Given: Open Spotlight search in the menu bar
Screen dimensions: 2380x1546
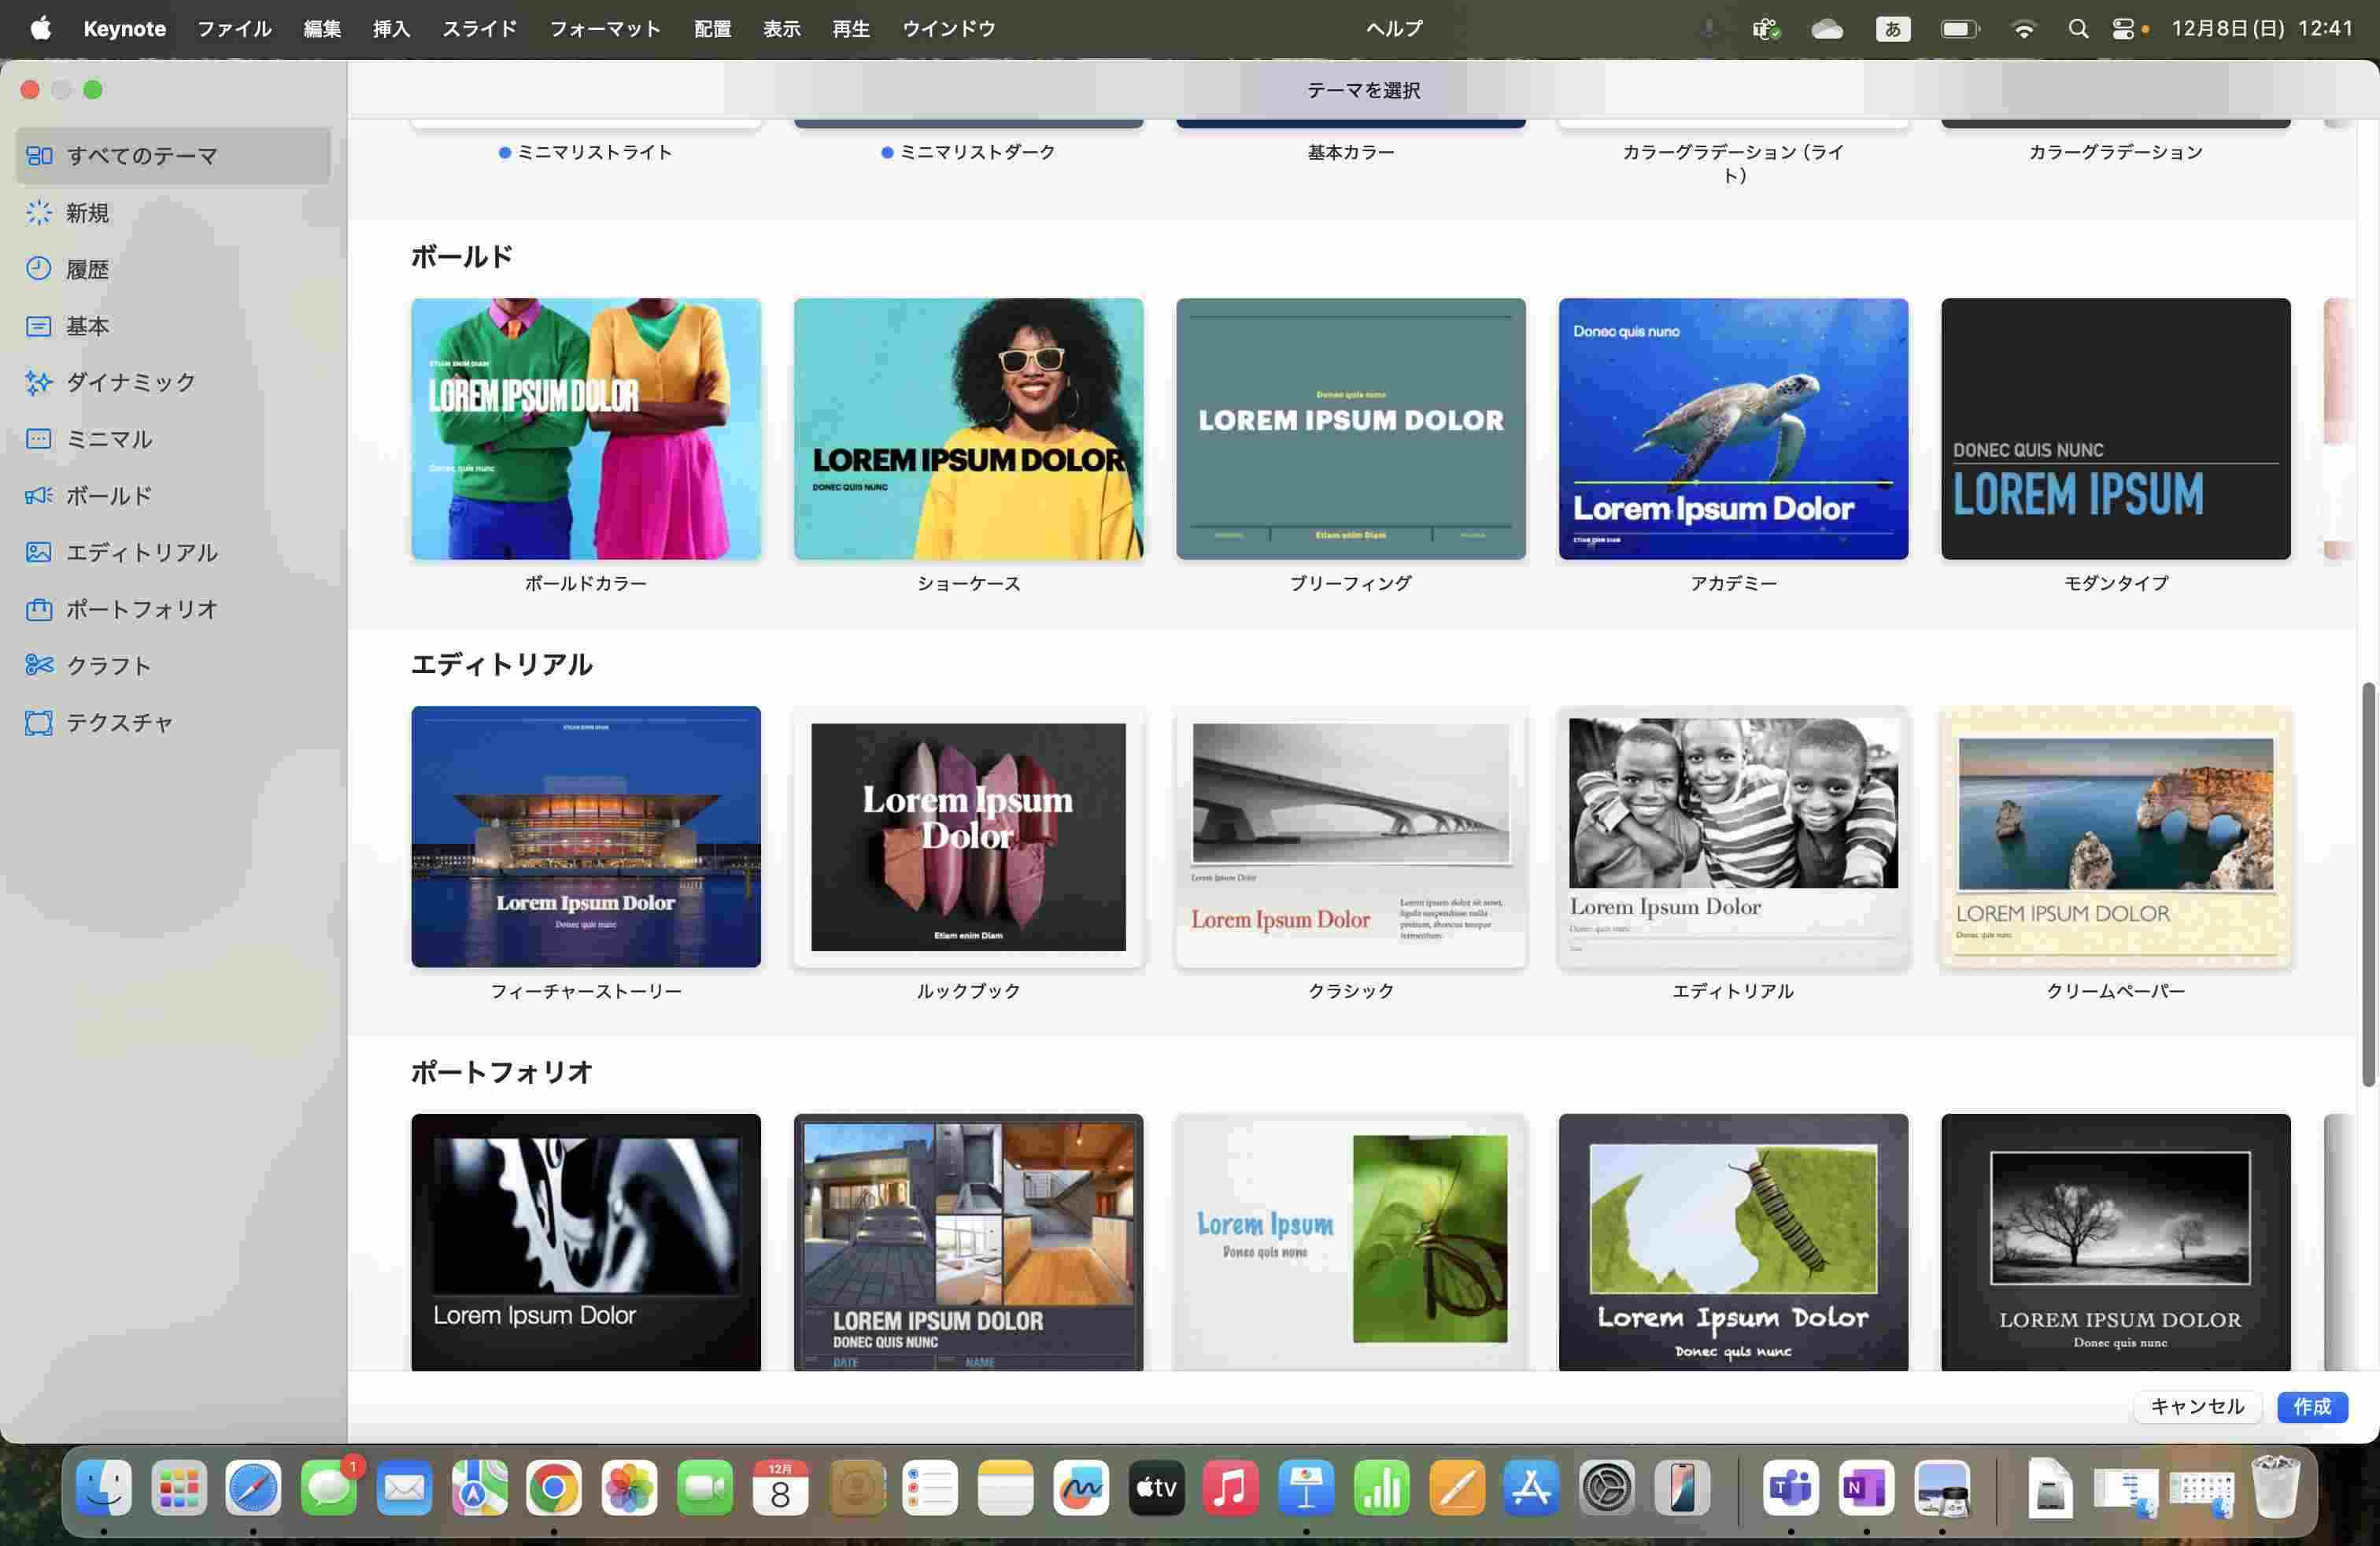Looking at the screenshot, I should tap(2078, 29).
